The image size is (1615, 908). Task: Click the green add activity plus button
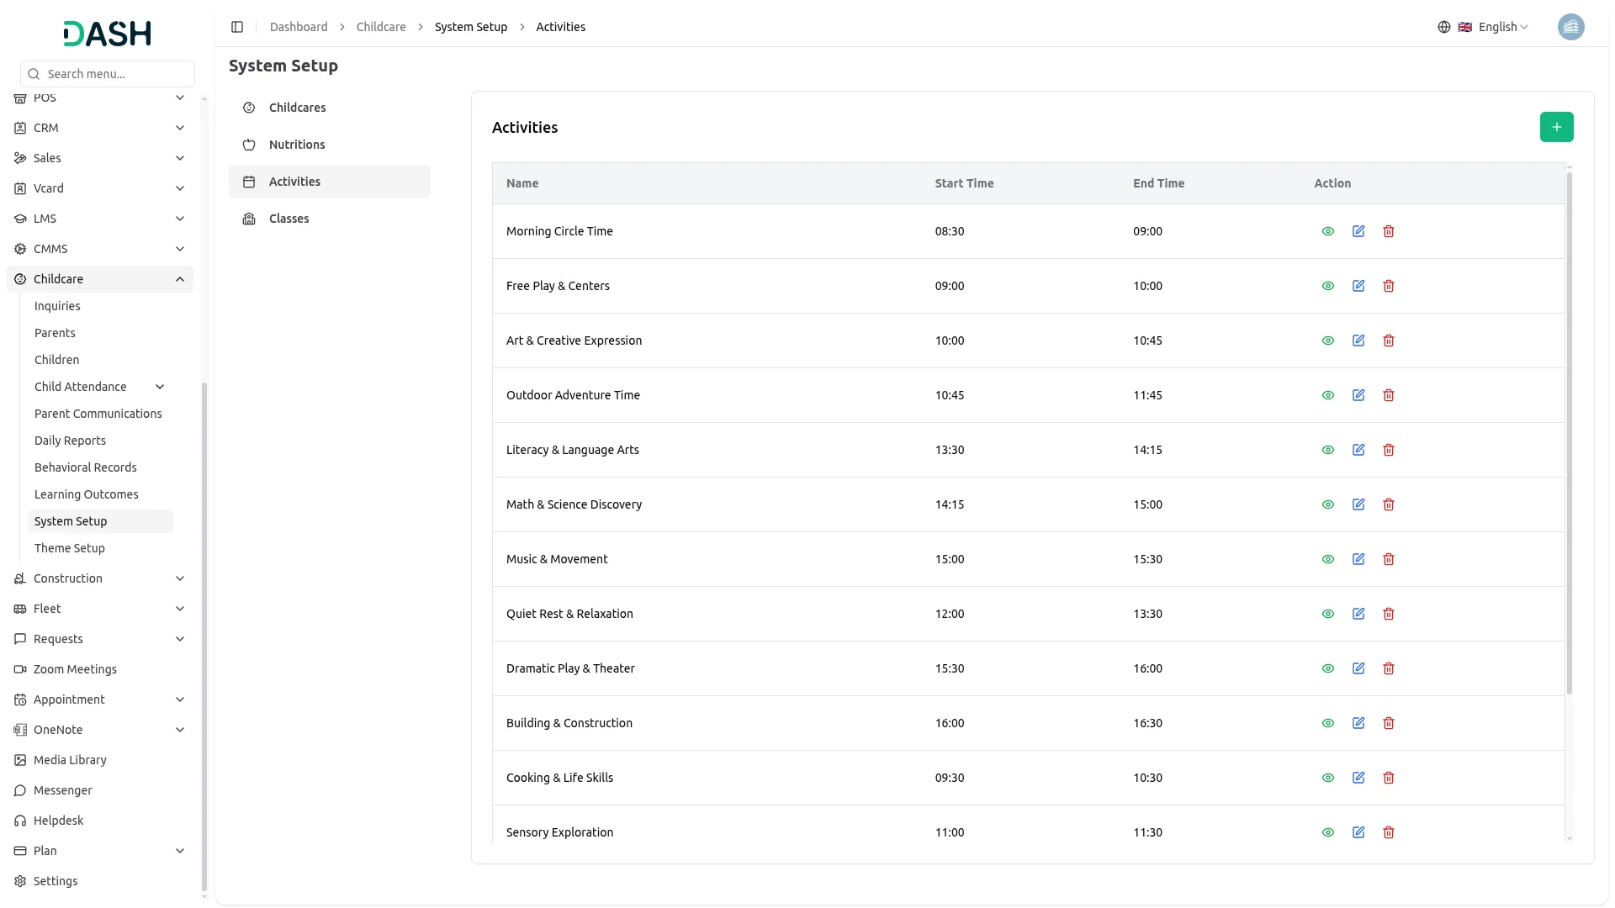tap(1556, 127)
